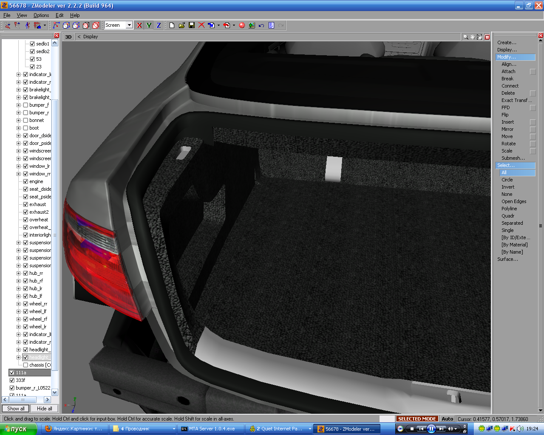
Task: Click the undo arrow icon
Action: (x=261, y=25)
